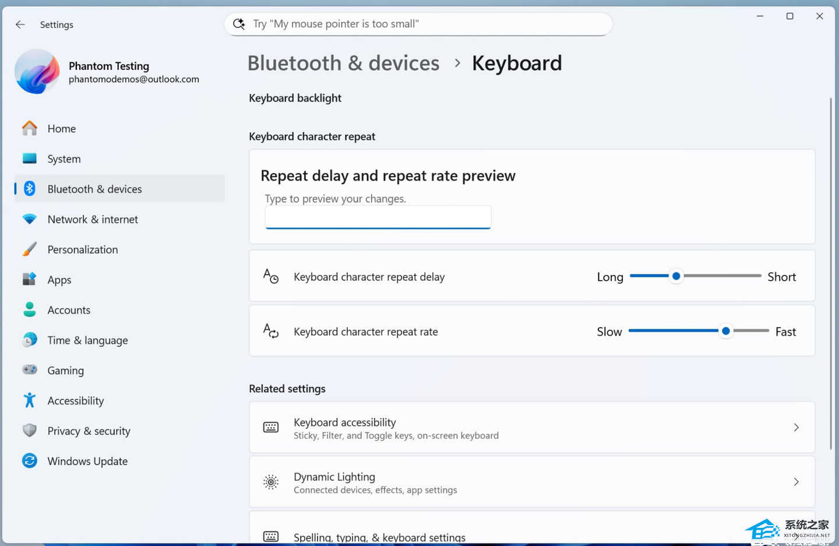Click the Home icon in sidebar
839x546 pixels.
pyautogui.click(x=30, y=128)
